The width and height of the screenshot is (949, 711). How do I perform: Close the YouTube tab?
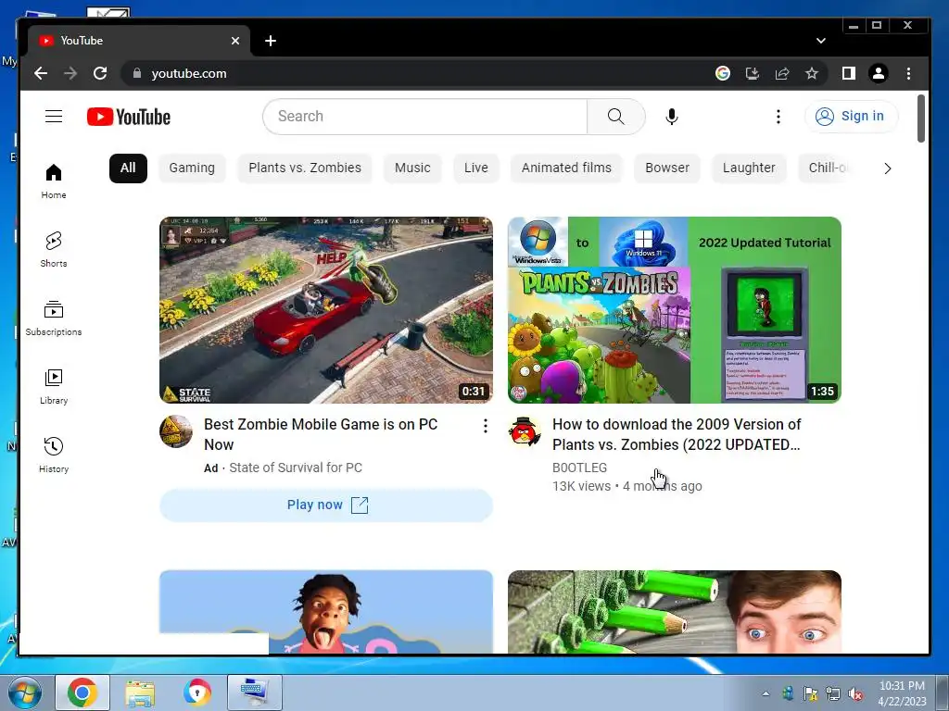pos(235,41)
